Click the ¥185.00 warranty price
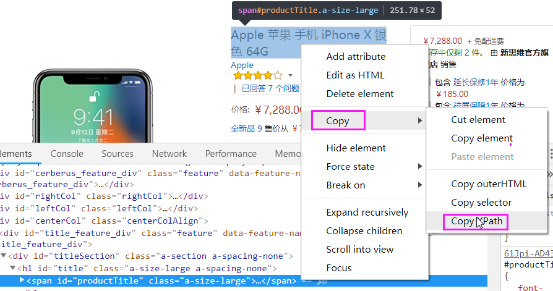This screenshot has width=553, height=291. click(452, 94)
